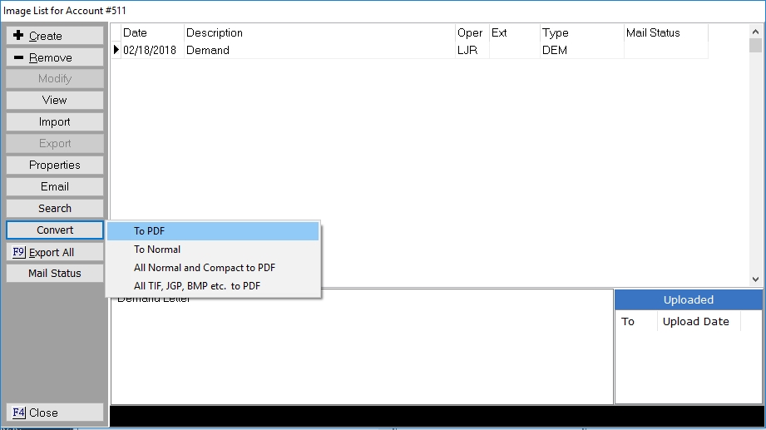Select the row arrow indicator for Demand
Viewport: 766px width, 430px height.
tap(116, 50)
